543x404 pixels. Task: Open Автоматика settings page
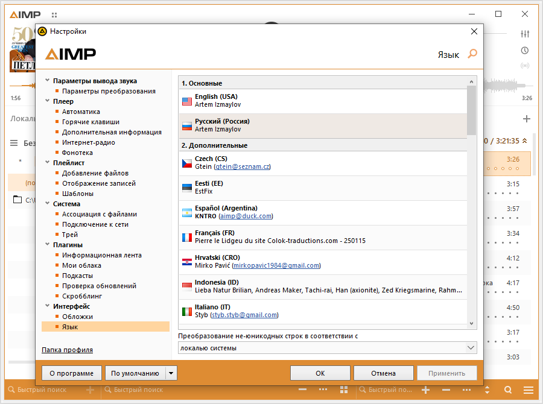(81, 112)
